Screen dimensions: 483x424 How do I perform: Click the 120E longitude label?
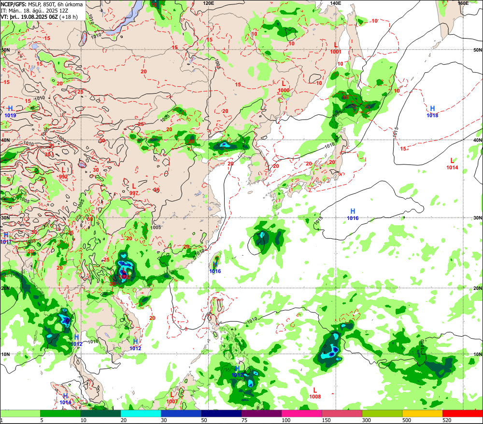point(209,3)
